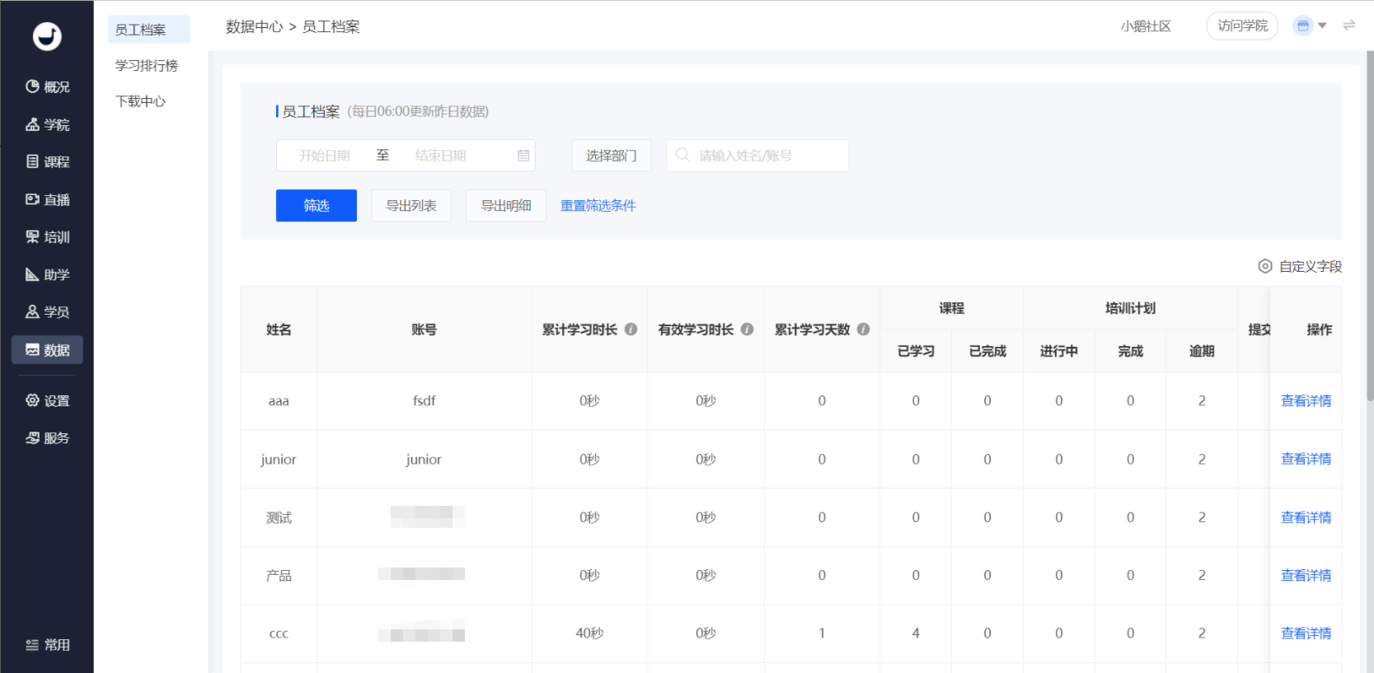Click the 重置筛选条件 reset link
The width and height of the screenshot is (1374, 673).
tap(598, 205)
